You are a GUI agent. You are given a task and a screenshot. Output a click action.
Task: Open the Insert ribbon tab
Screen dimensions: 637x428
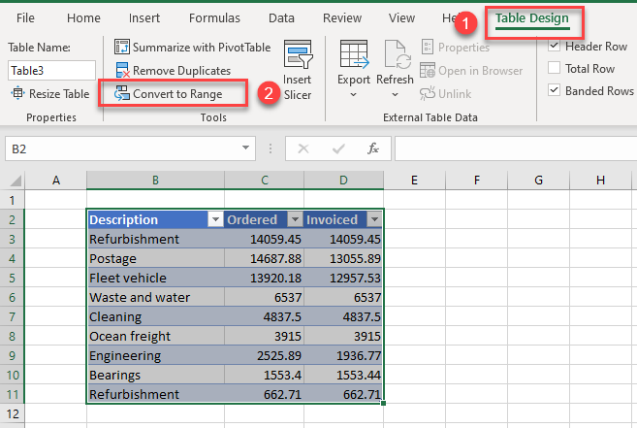[144, 17]
